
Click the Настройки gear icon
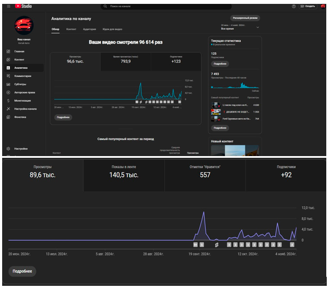8,149
